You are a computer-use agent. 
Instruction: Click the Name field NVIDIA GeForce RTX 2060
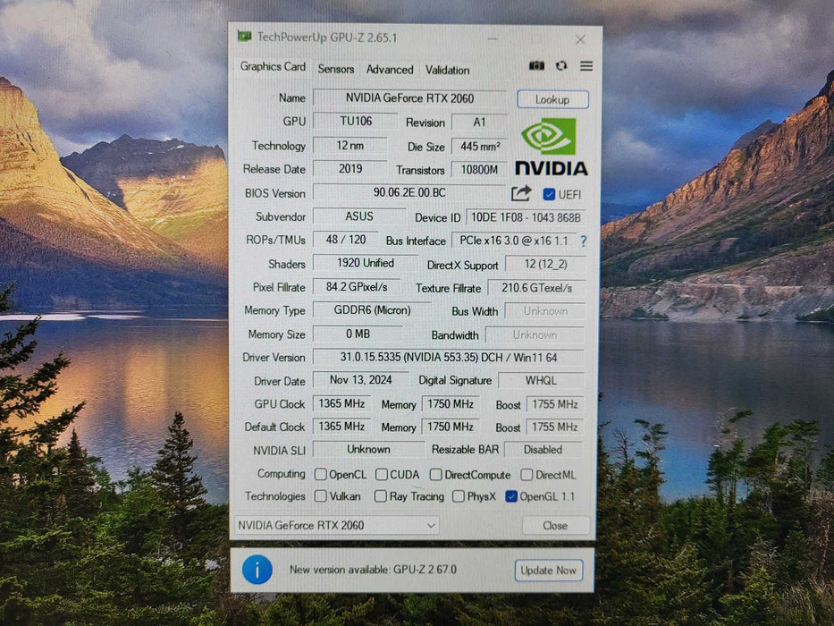pos(409,98)
